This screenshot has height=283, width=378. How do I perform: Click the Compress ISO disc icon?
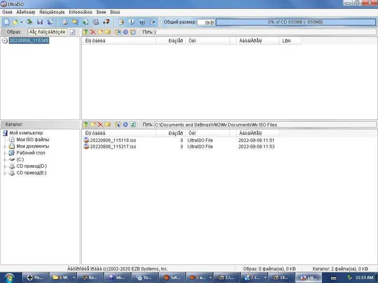pos(86,22)
